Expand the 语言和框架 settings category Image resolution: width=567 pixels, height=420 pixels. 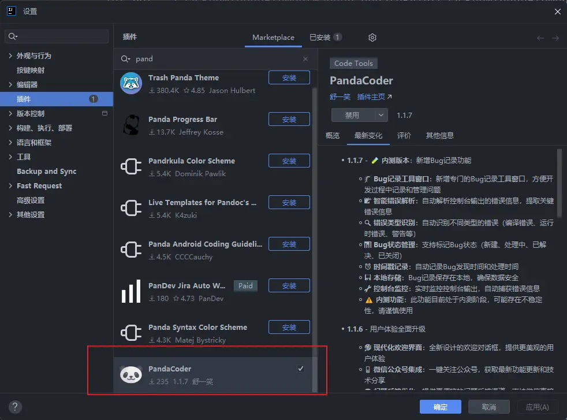(x=10, y=142)
